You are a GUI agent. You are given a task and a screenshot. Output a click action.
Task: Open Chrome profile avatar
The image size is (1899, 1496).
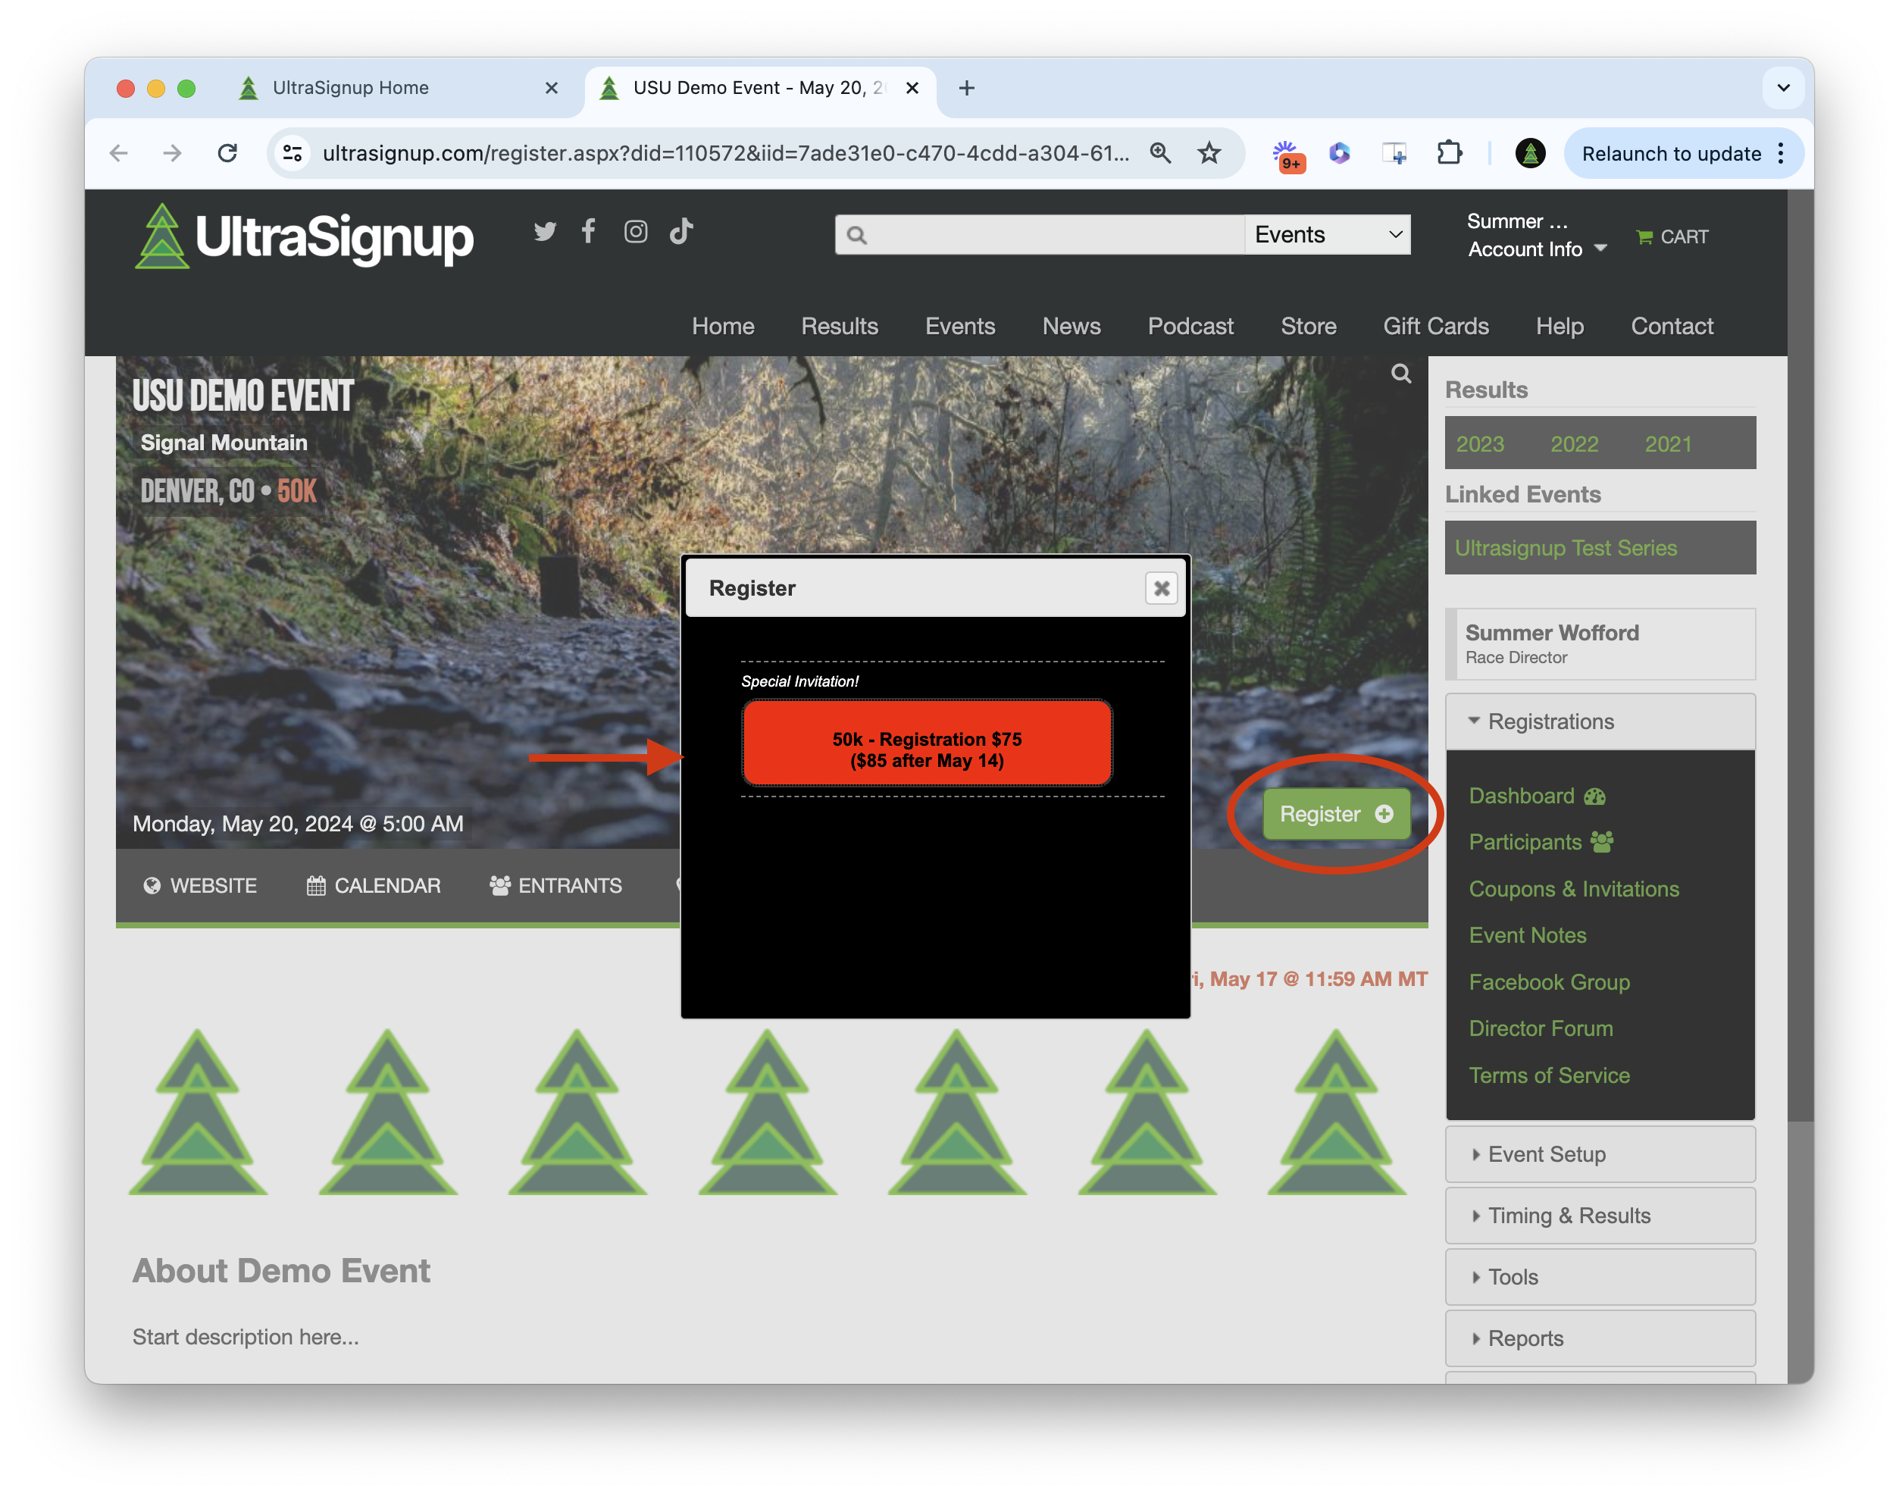pos(1529,153)
